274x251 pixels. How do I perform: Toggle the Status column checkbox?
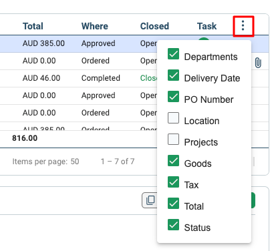click(x=173, y=224)
